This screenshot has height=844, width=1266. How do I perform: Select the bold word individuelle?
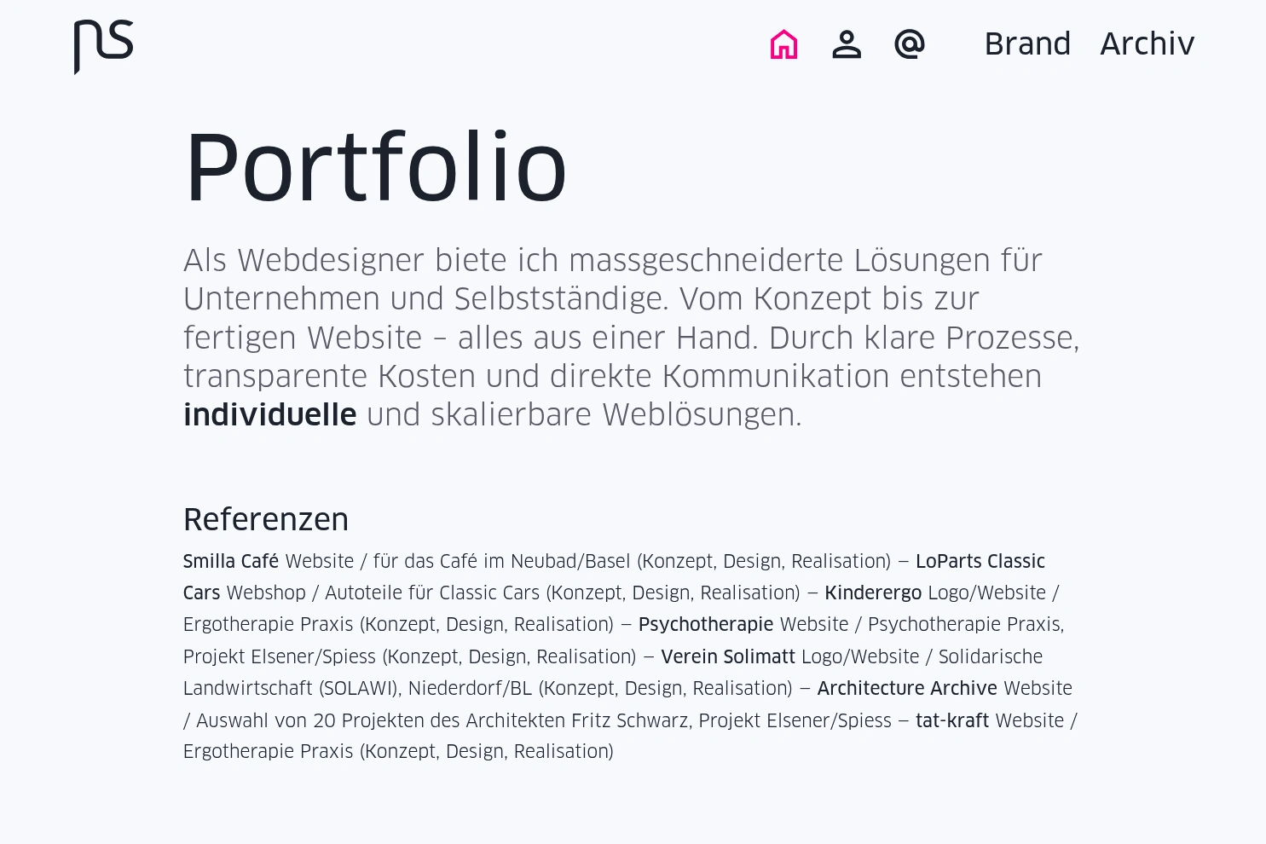point(269,415)
